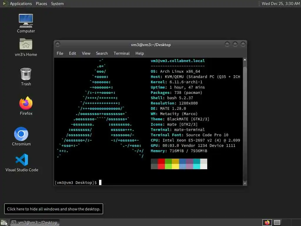Click the 'Theme: BlackMATE' line
The width and height of the screenshot is (301, 226).
coord(180,119)
